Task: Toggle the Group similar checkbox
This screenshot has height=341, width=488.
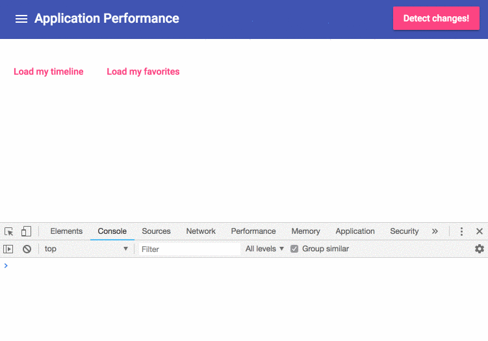Action: point(294,249)
